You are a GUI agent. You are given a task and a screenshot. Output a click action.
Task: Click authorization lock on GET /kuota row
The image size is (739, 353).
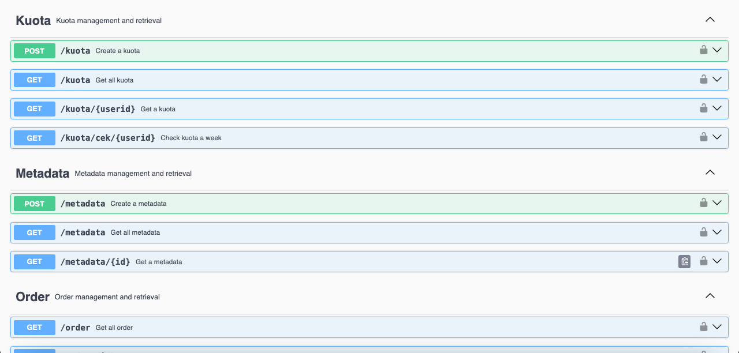(x=703, y=80)
